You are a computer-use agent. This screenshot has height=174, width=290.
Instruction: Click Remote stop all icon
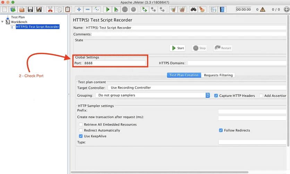click(153, 9)
